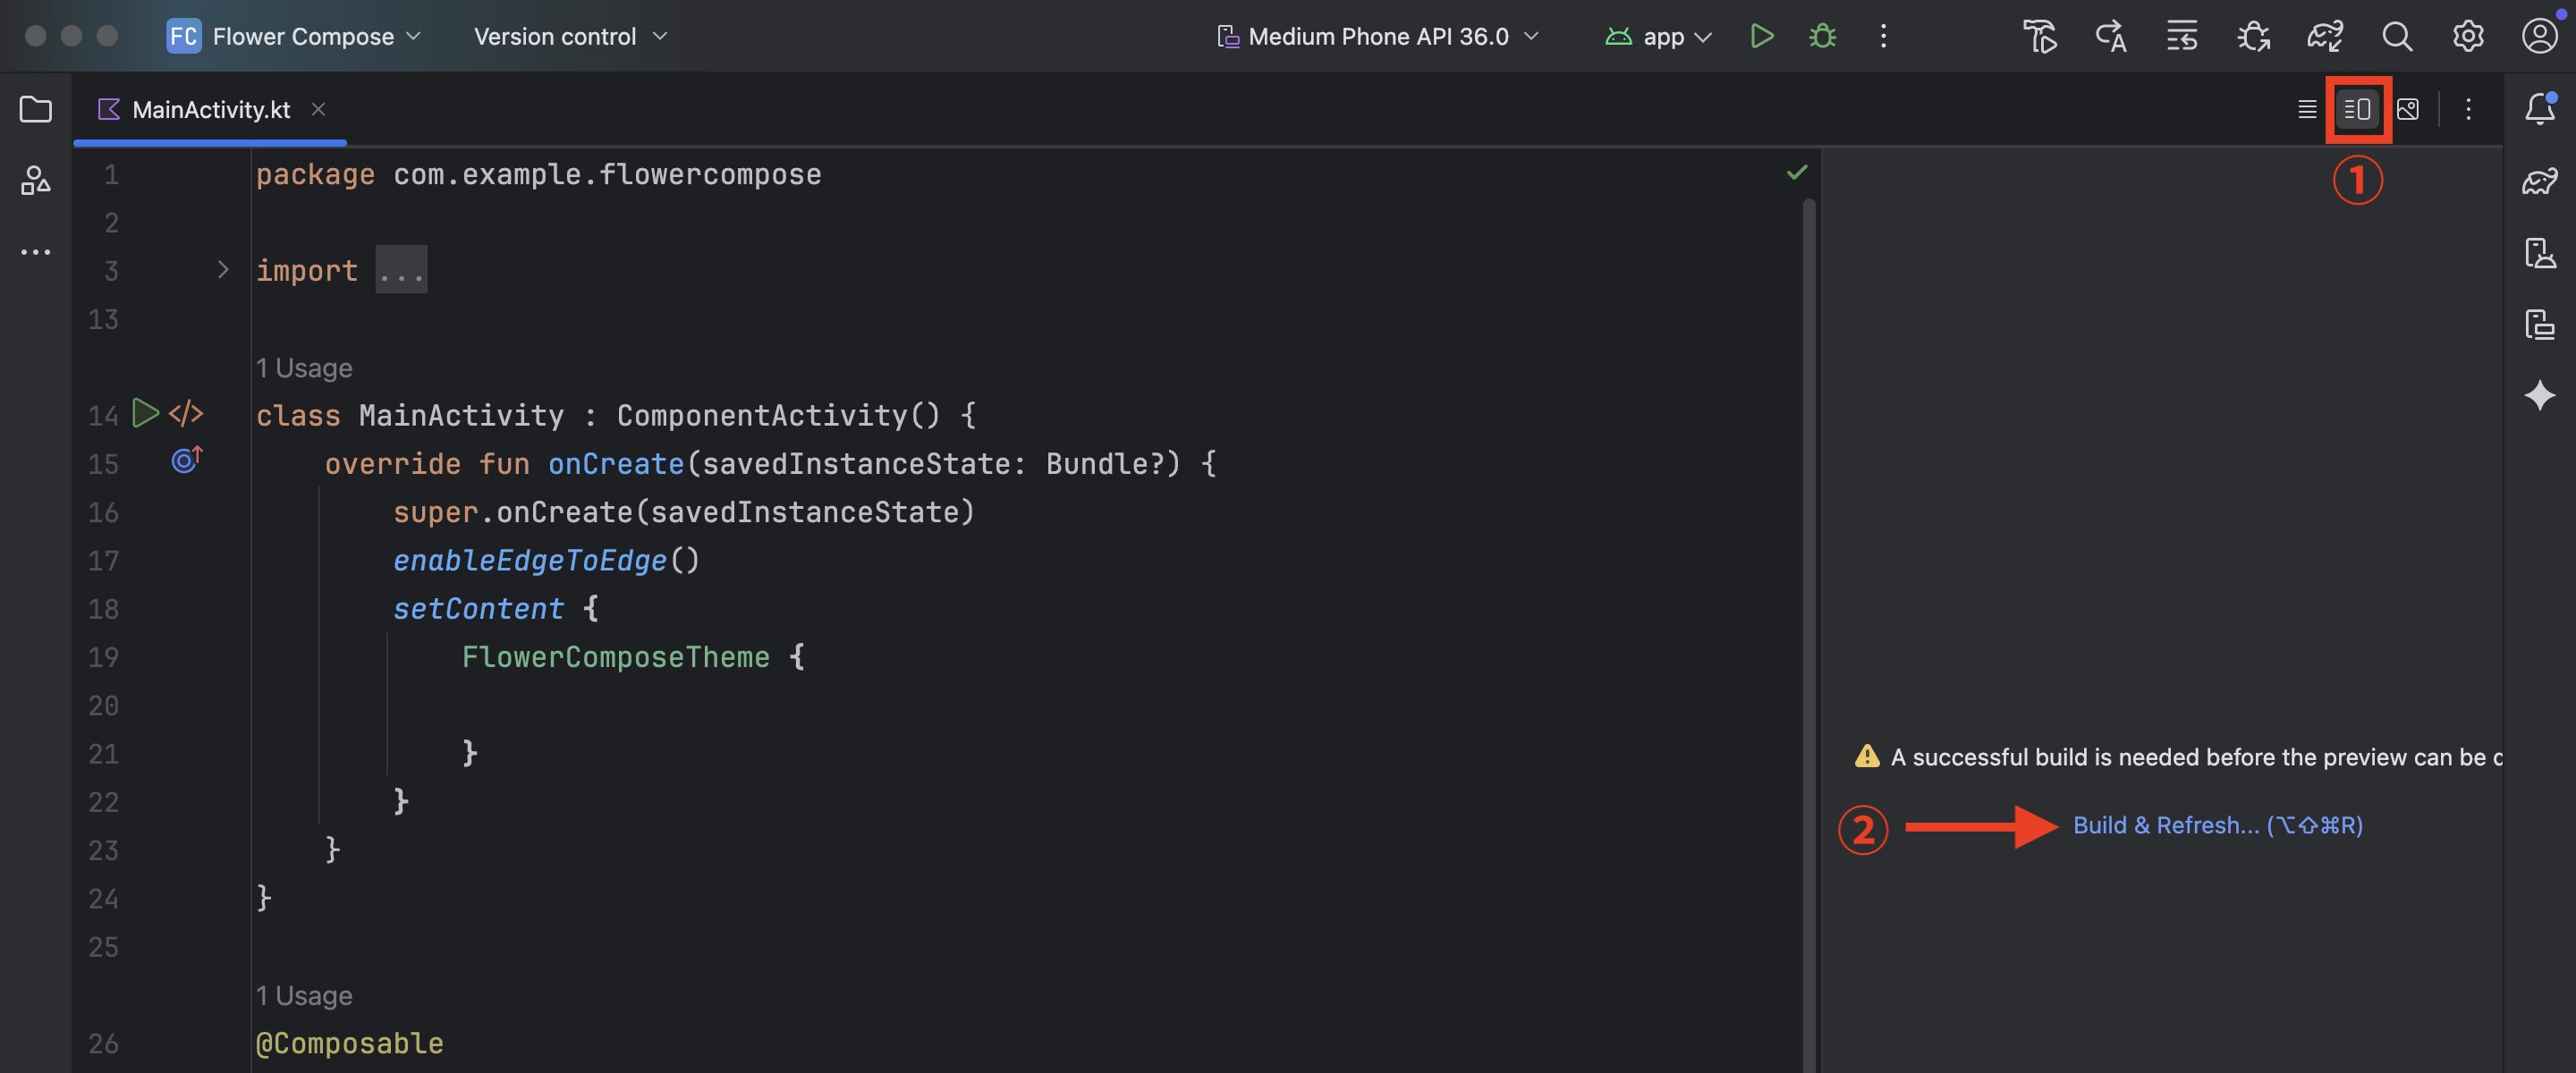Open Resource Manager in left sidebar
Screen dimensions: 2576x1073
point(36,181)
